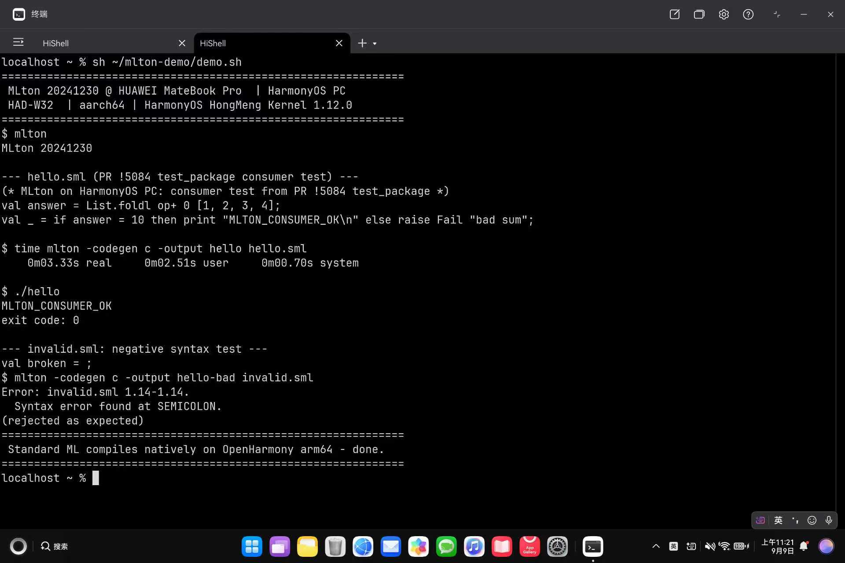The image size is (845, 563).
Task: Minimize the terminal window
Action: click(x=804, y=15)
